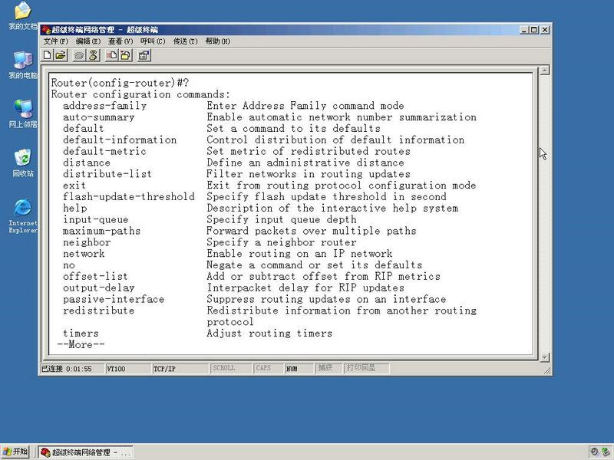This screenshot has width=614, height=460.
Task: Click the Open file toolbar icon
Action: 61,55
